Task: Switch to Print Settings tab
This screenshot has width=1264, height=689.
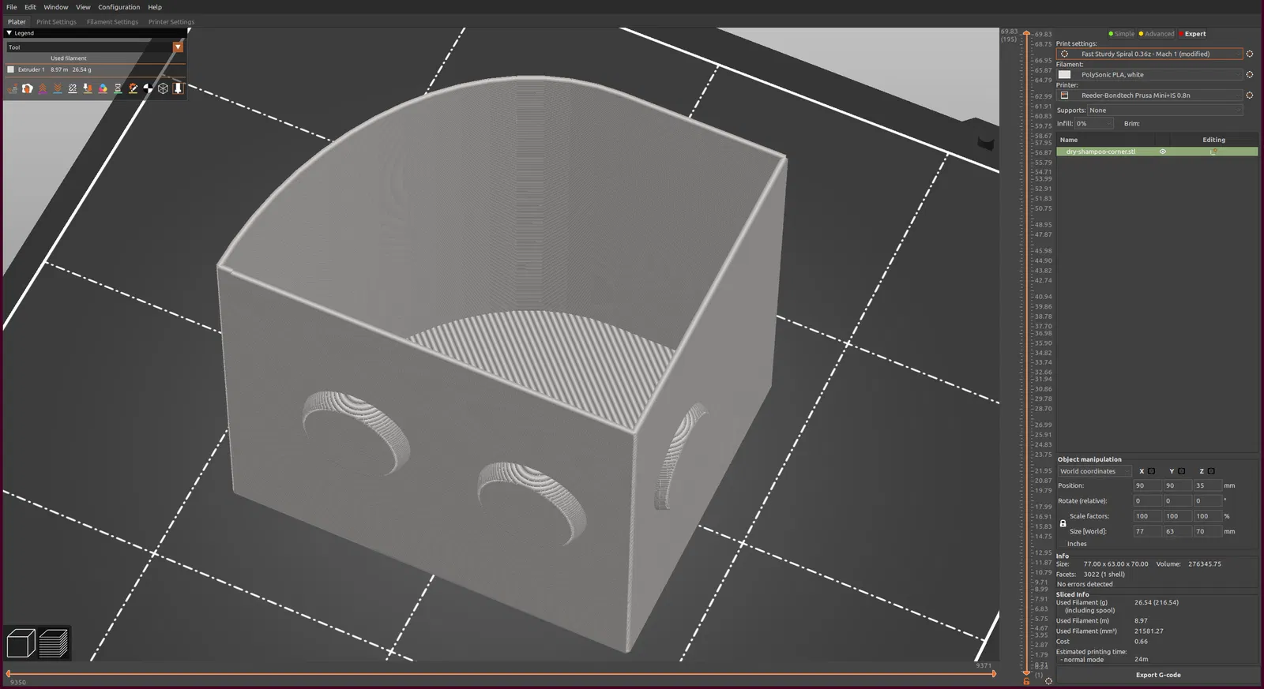Action: (56, 22)
